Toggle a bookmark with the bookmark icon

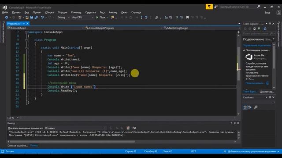[x=187, y=17]
